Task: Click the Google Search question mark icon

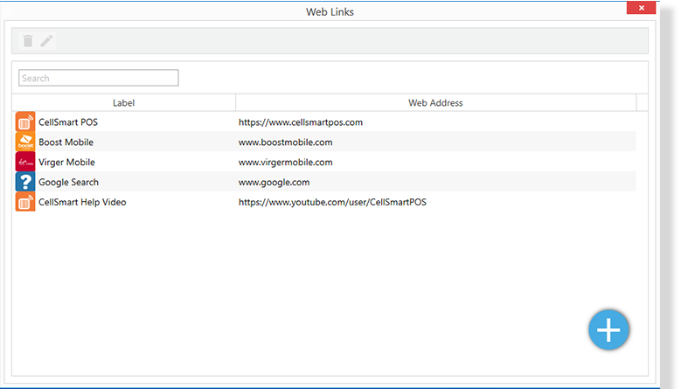Action: (25, 182)
